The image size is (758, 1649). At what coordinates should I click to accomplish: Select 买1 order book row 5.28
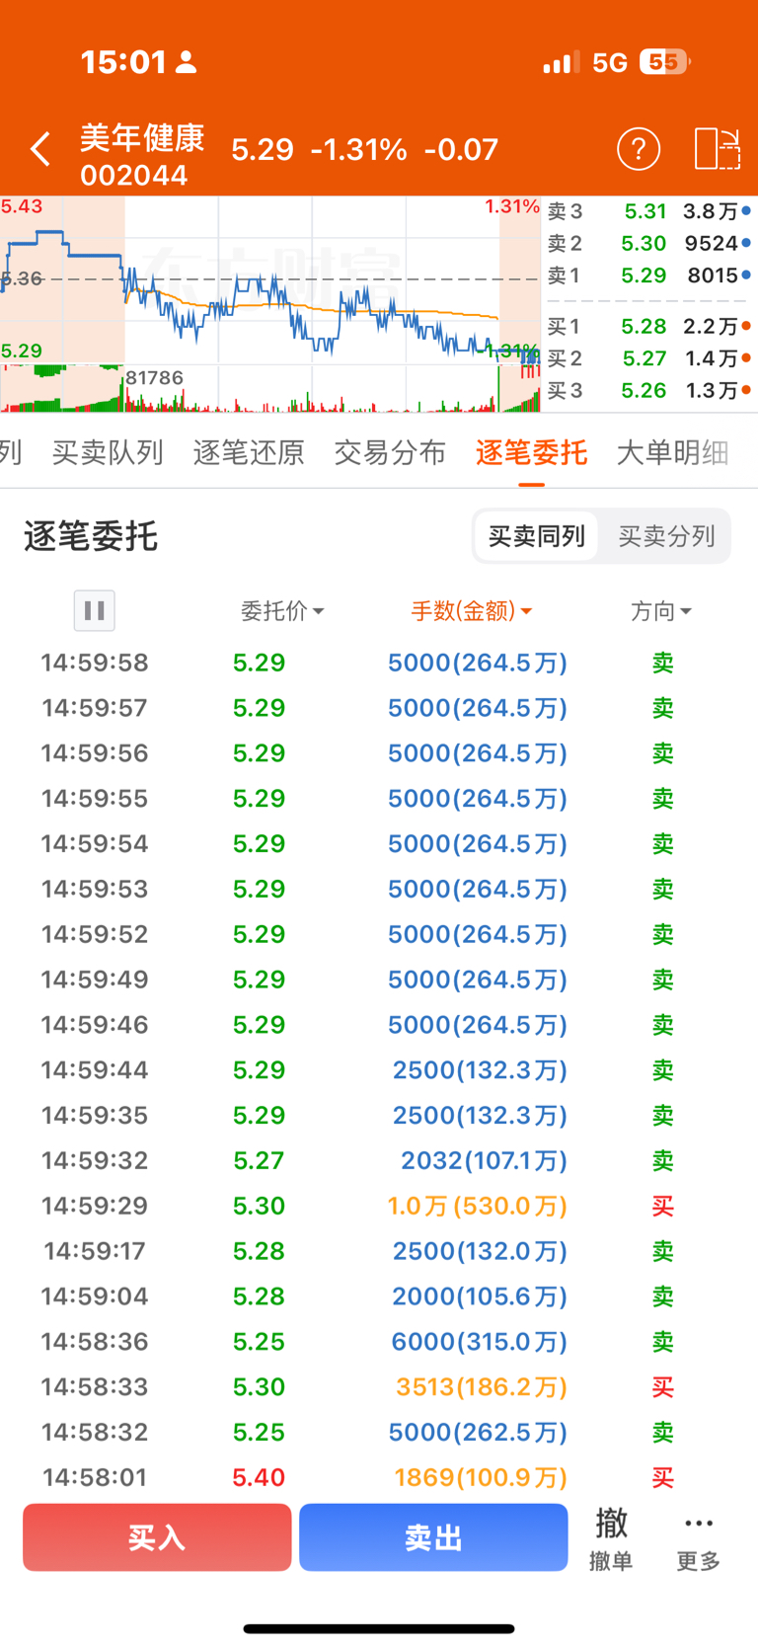[x=649, y=326]
